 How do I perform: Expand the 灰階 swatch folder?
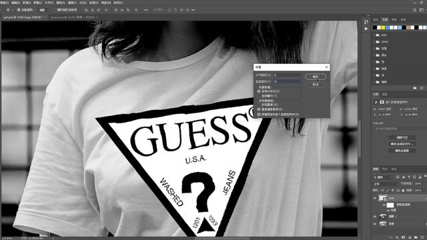[374, 49]
